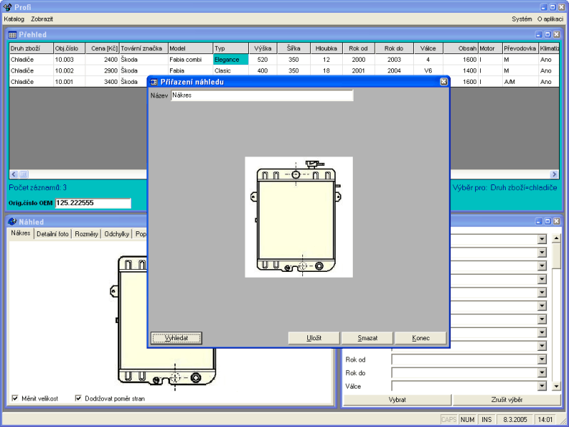This screenshot has height=427, width=569.
Task: Click the Vyhledat button
Action: tap(176, 338)
